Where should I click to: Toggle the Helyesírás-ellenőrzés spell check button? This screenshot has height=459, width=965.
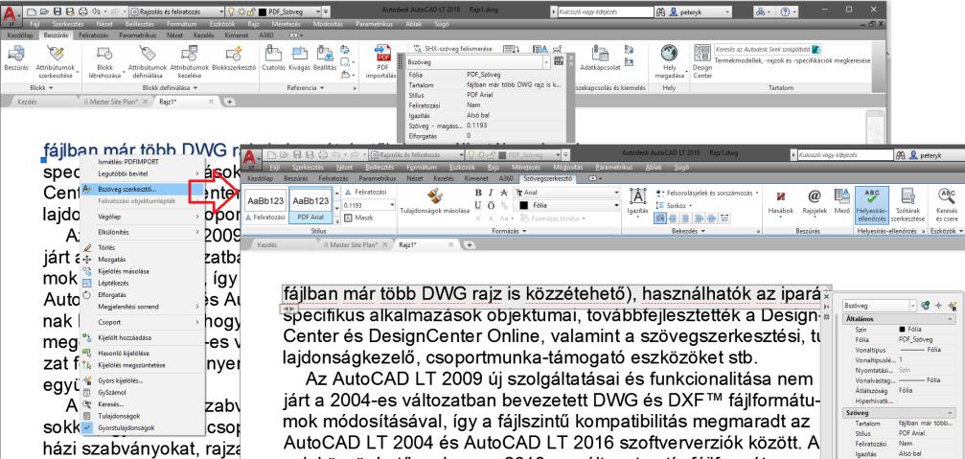871,204
